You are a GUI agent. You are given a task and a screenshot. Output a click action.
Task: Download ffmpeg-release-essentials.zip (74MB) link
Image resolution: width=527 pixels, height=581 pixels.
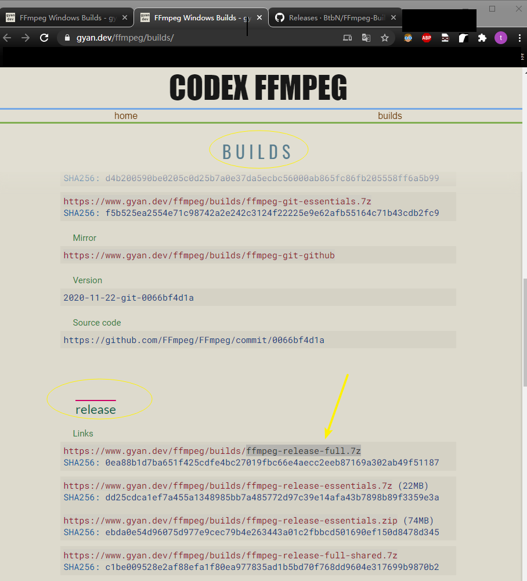click(230, 521)
